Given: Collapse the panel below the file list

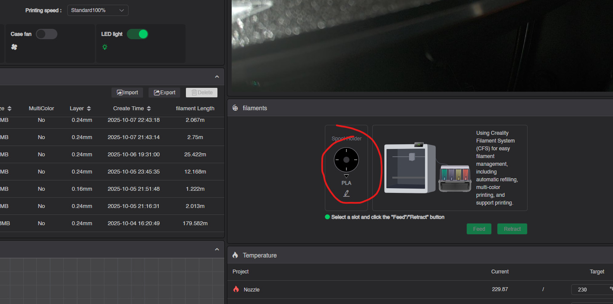Looking at the screenshot, I should (x=217, y=250).
